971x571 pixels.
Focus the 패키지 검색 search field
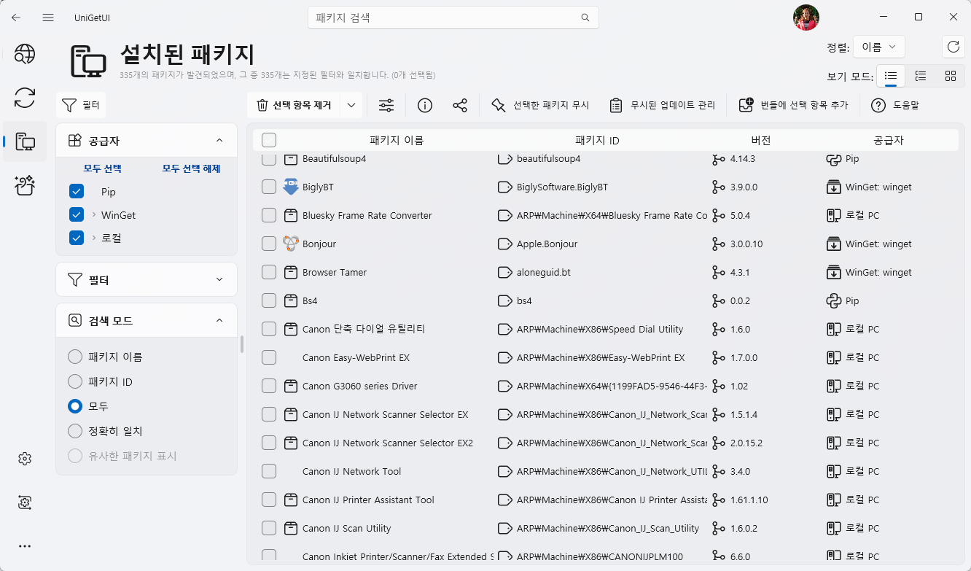point(453,18)
